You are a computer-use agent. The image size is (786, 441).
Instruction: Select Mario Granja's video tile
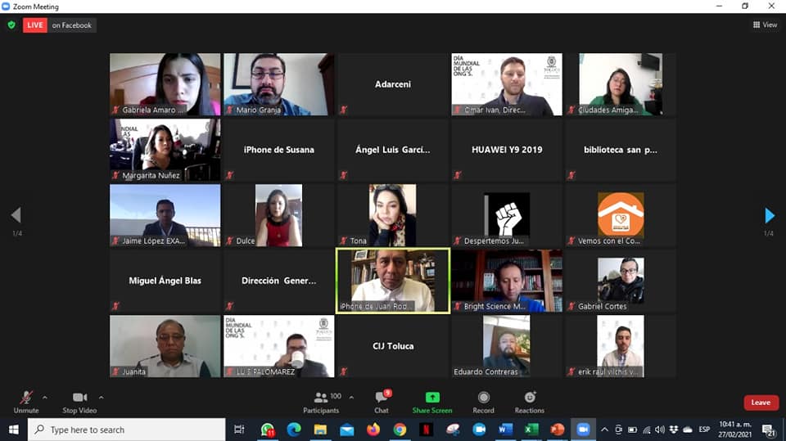[x=278, y=84]
